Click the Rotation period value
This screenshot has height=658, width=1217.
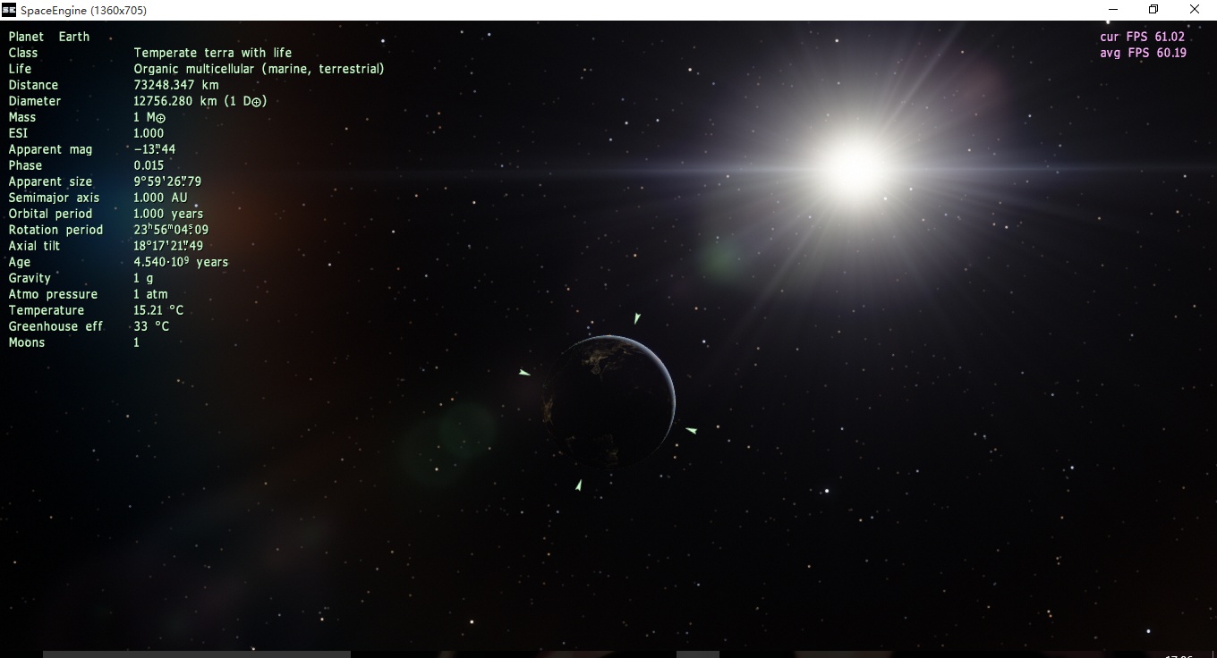click(x=171, y=230)
